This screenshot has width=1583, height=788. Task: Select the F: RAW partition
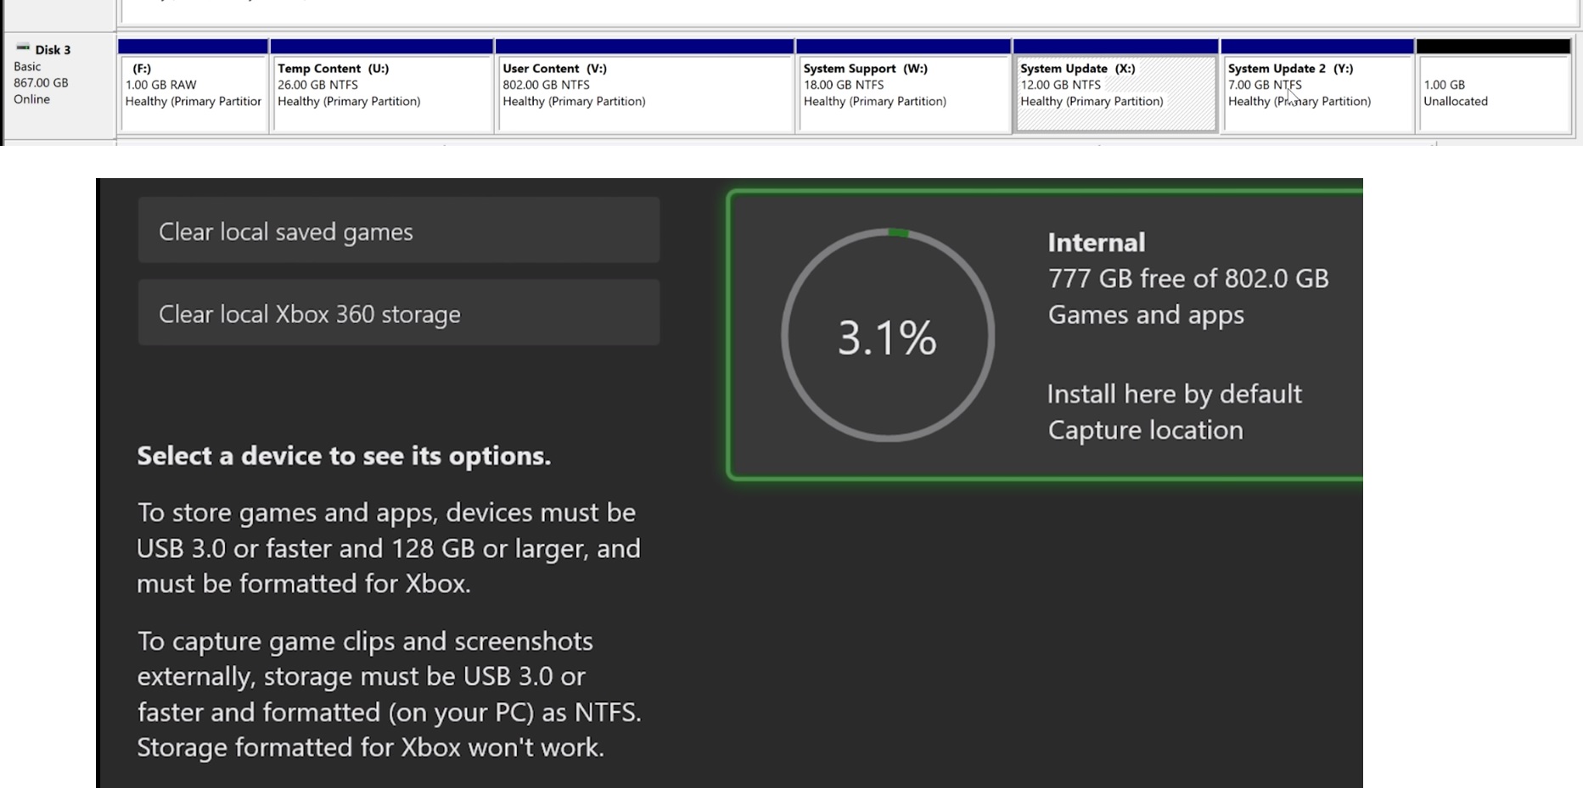(x=194, y=89)
